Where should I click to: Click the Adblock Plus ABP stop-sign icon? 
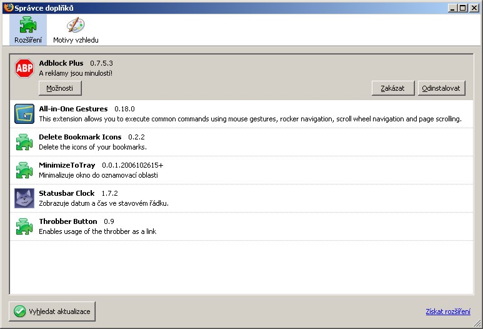coord(24,69)
